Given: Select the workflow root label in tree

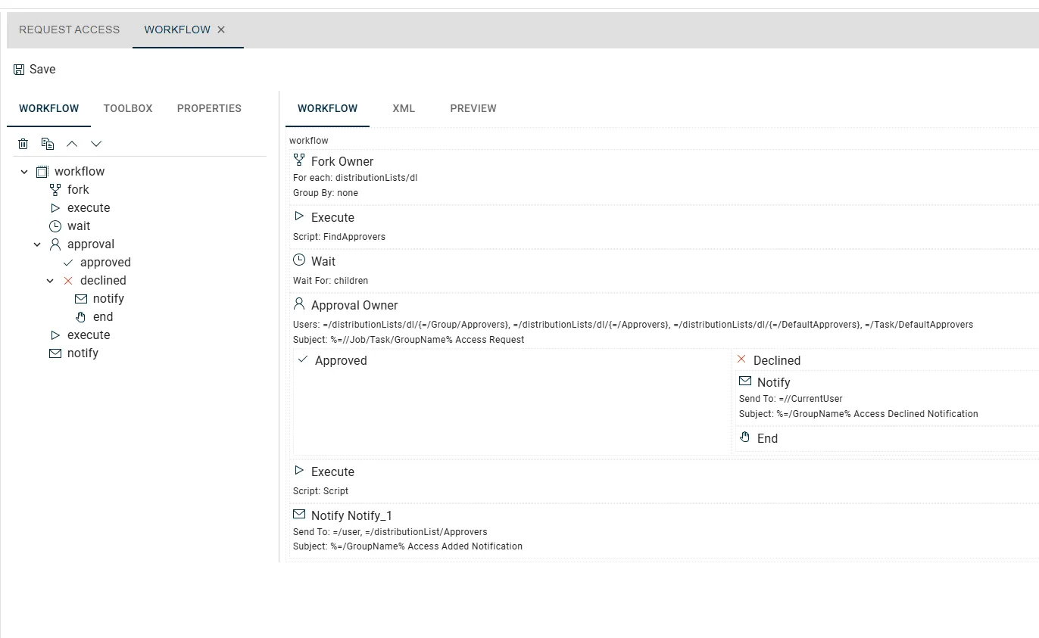Looking at the screenshot, I should point(80,171).
